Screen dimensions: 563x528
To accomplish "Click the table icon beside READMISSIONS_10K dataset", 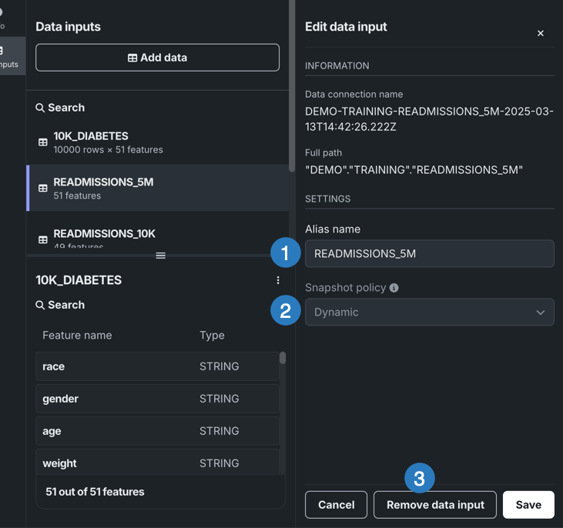I will tap(43, 239).
